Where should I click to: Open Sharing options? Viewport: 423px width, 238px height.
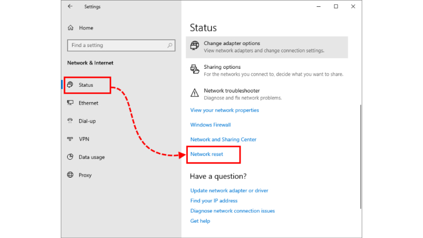coord(267,70)
